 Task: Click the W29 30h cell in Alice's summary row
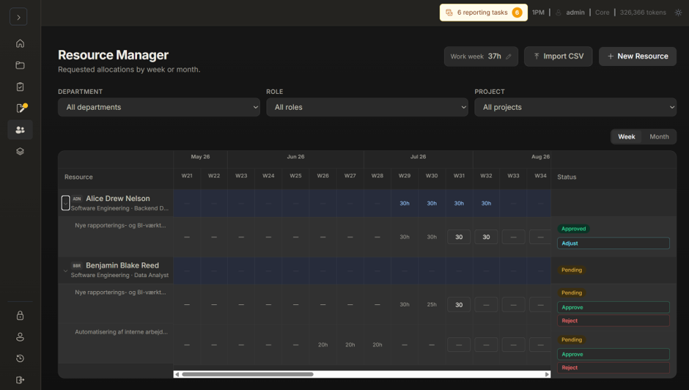(405, 203)
